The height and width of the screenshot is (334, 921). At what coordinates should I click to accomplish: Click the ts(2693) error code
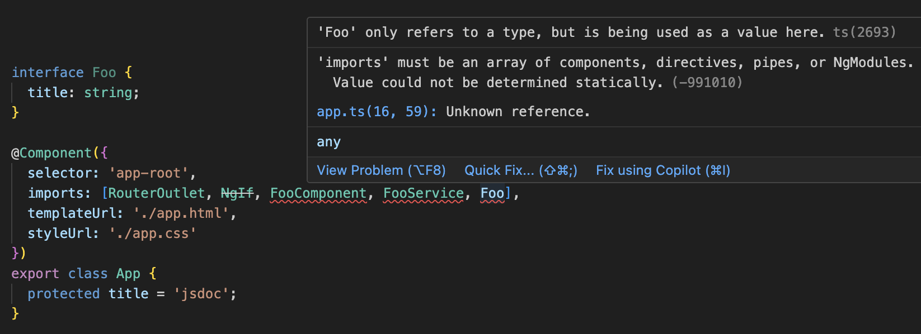[x=864, y=32]
